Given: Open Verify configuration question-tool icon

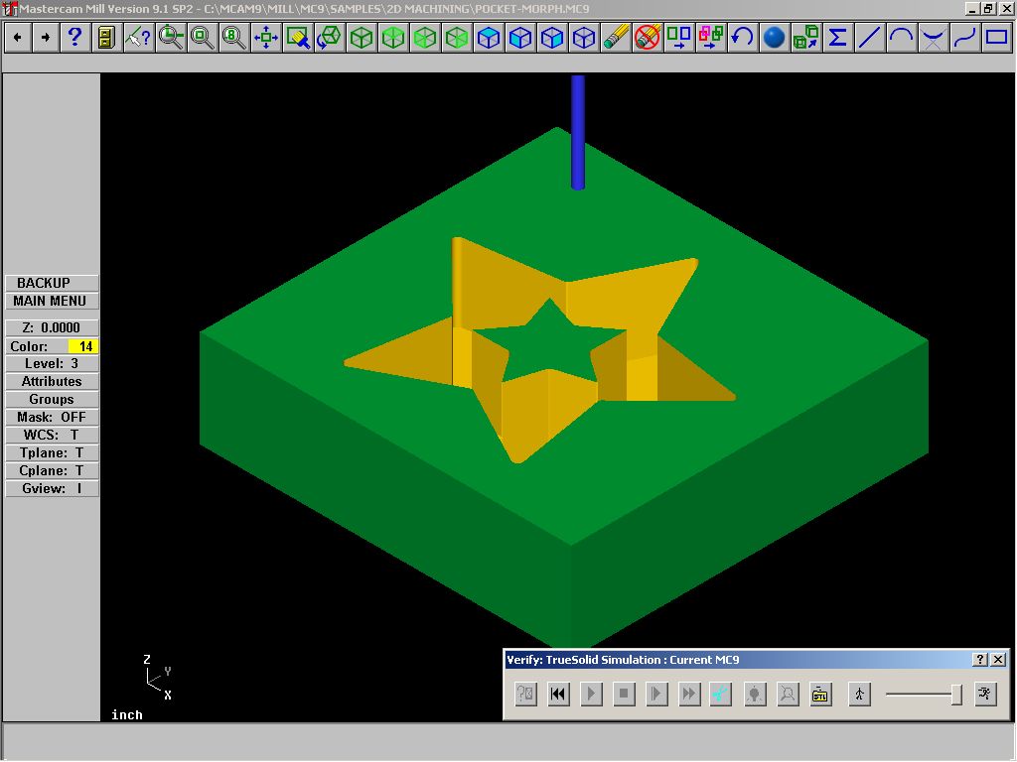Looking at the screenshot, I should point(526,695).
